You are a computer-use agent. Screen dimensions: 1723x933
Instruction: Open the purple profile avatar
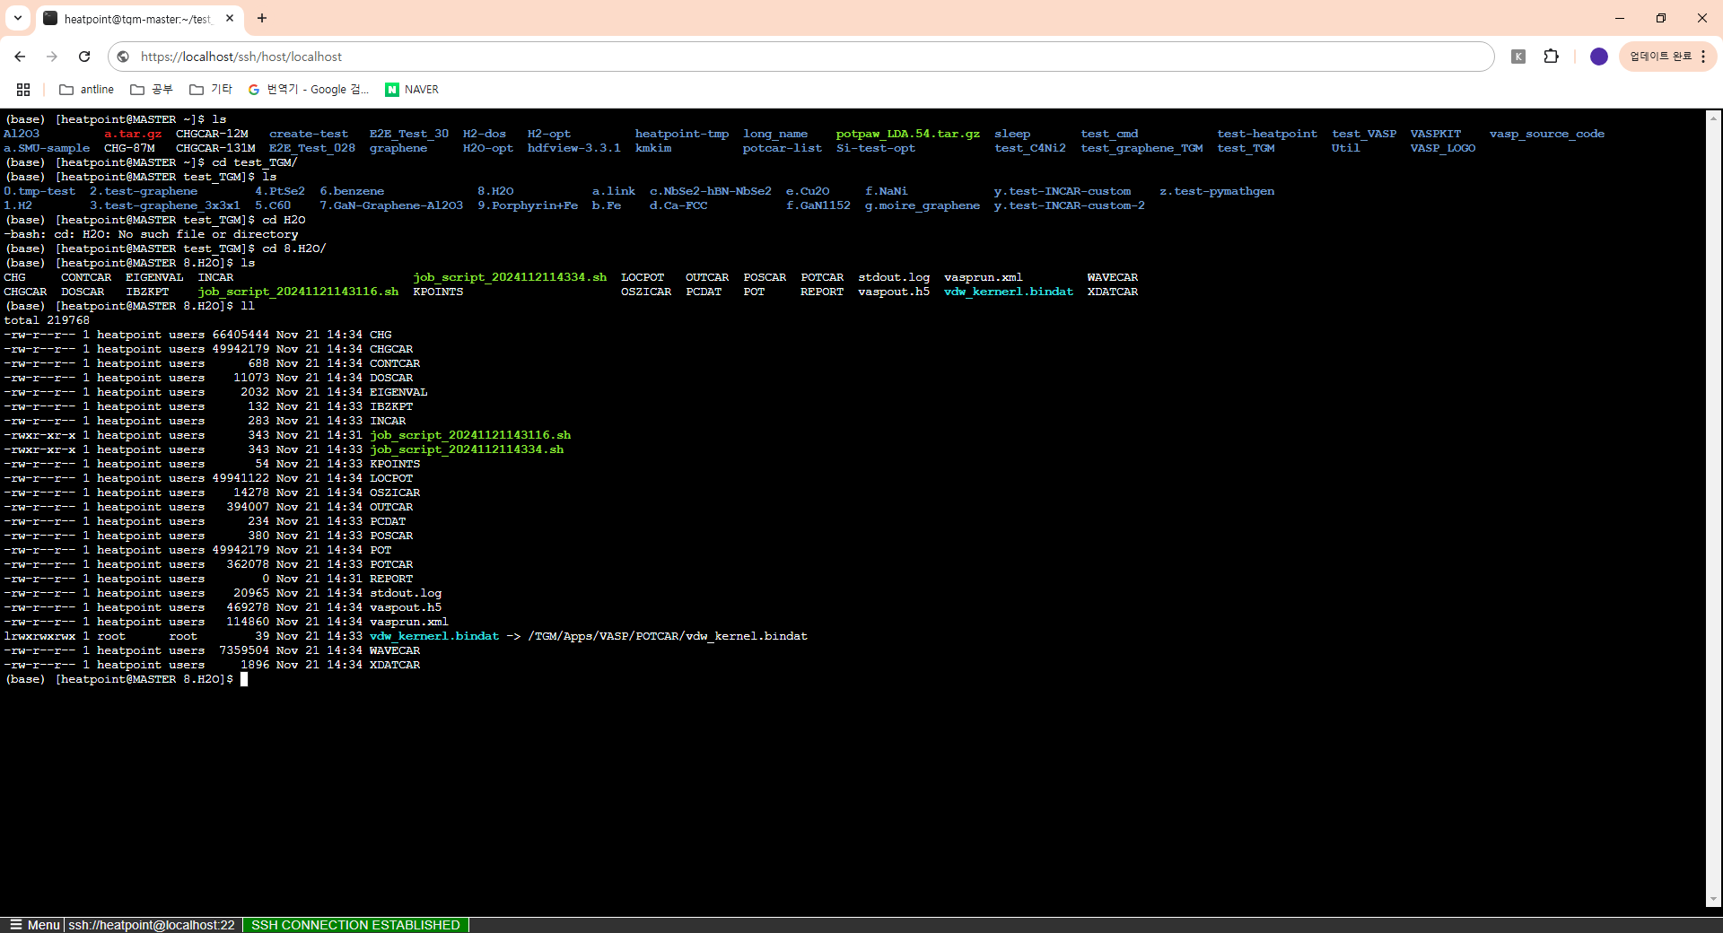click(x=1598, y=57)
